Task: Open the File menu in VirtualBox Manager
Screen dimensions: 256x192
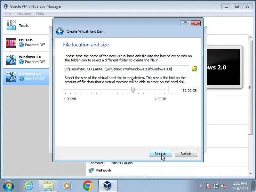Action: click(8, 13)
